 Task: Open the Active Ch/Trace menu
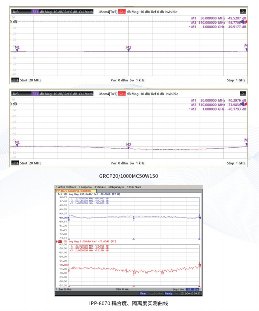coord(66,187)
